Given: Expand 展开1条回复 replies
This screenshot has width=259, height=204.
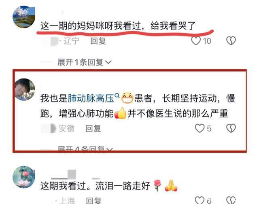Looking at the screenshot, I should pyautogui.click(x=85, y=62).
